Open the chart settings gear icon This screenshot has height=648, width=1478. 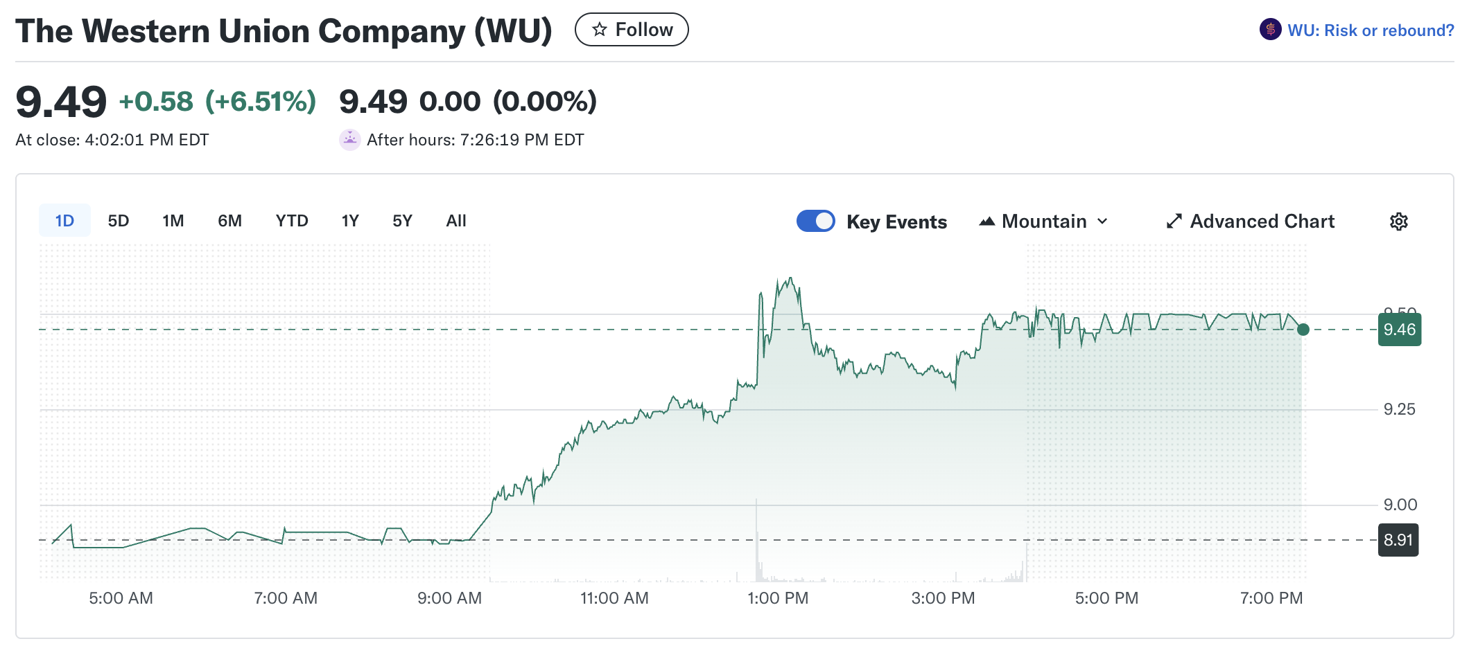1398,222
